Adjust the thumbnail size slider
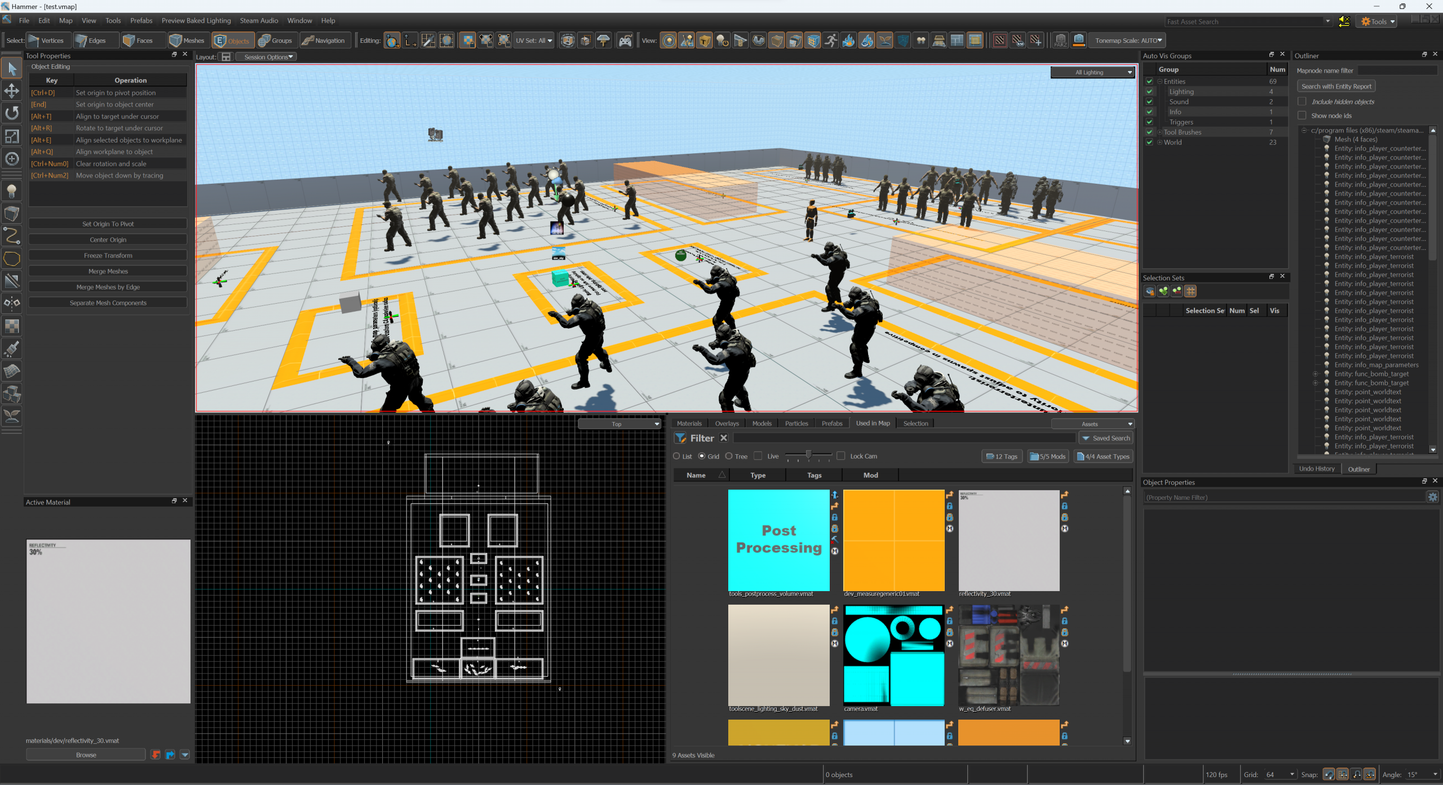Screen dimensions: 1443x785 [x=808, y=455]
